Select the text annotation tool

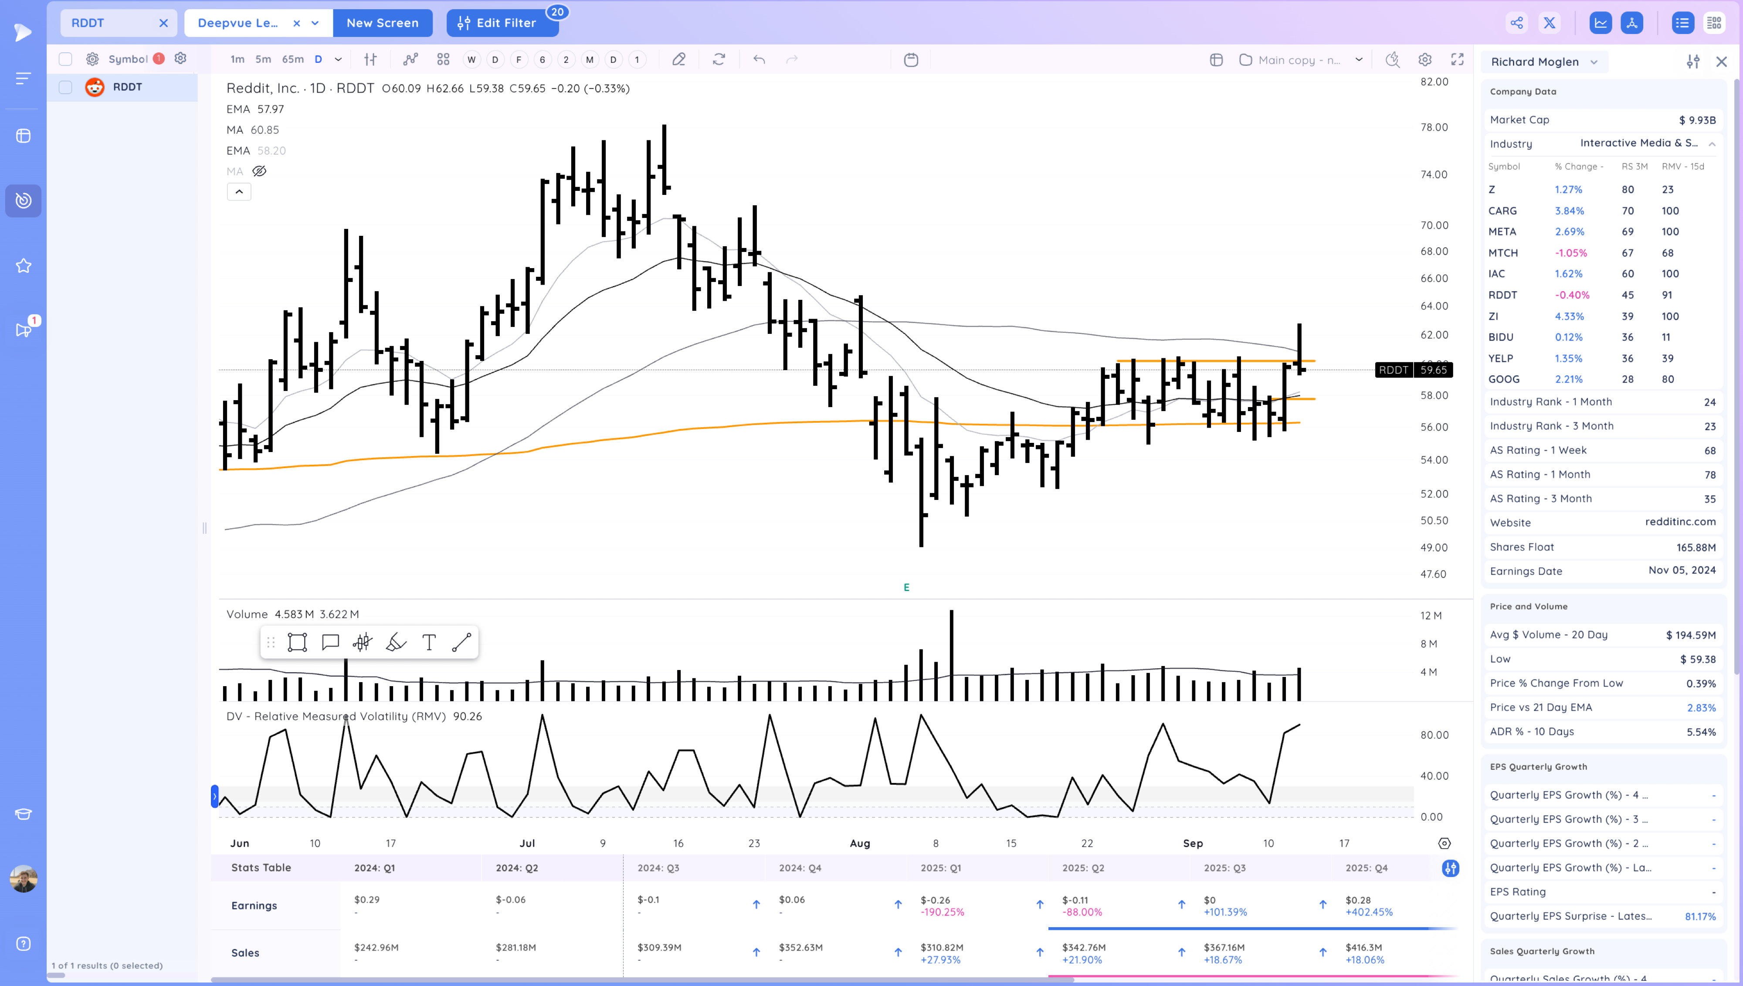tap(428, 642)
